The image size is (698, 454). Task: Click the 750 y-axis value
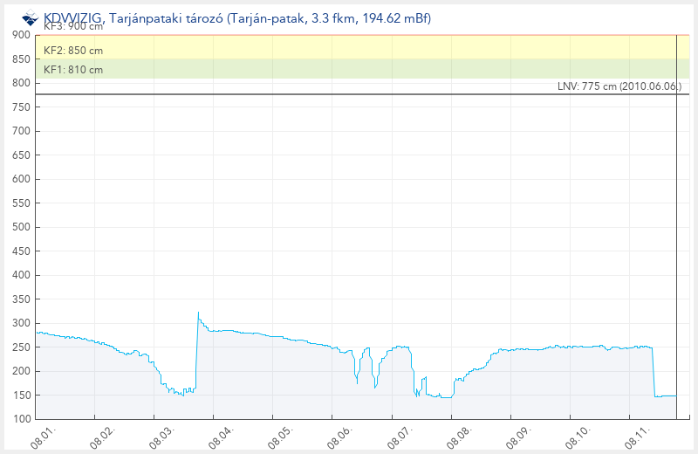tap(21, 107)
